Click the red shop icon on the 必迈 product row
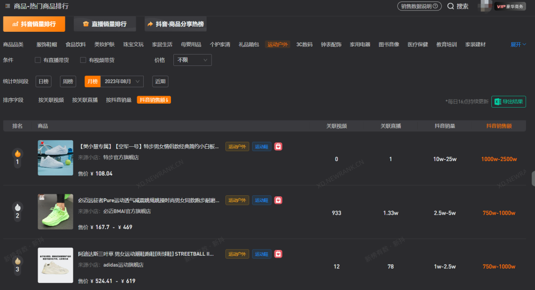The image size is (535, 290). click(279, 200)
